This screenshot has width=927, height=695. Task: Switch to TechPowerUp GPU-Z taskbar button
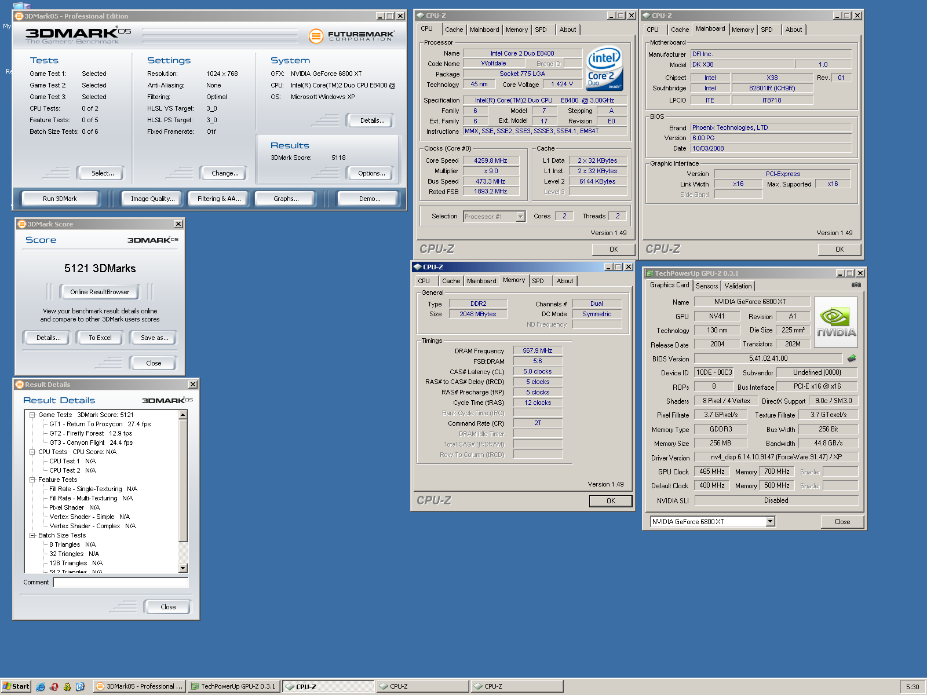coord(234,686)
